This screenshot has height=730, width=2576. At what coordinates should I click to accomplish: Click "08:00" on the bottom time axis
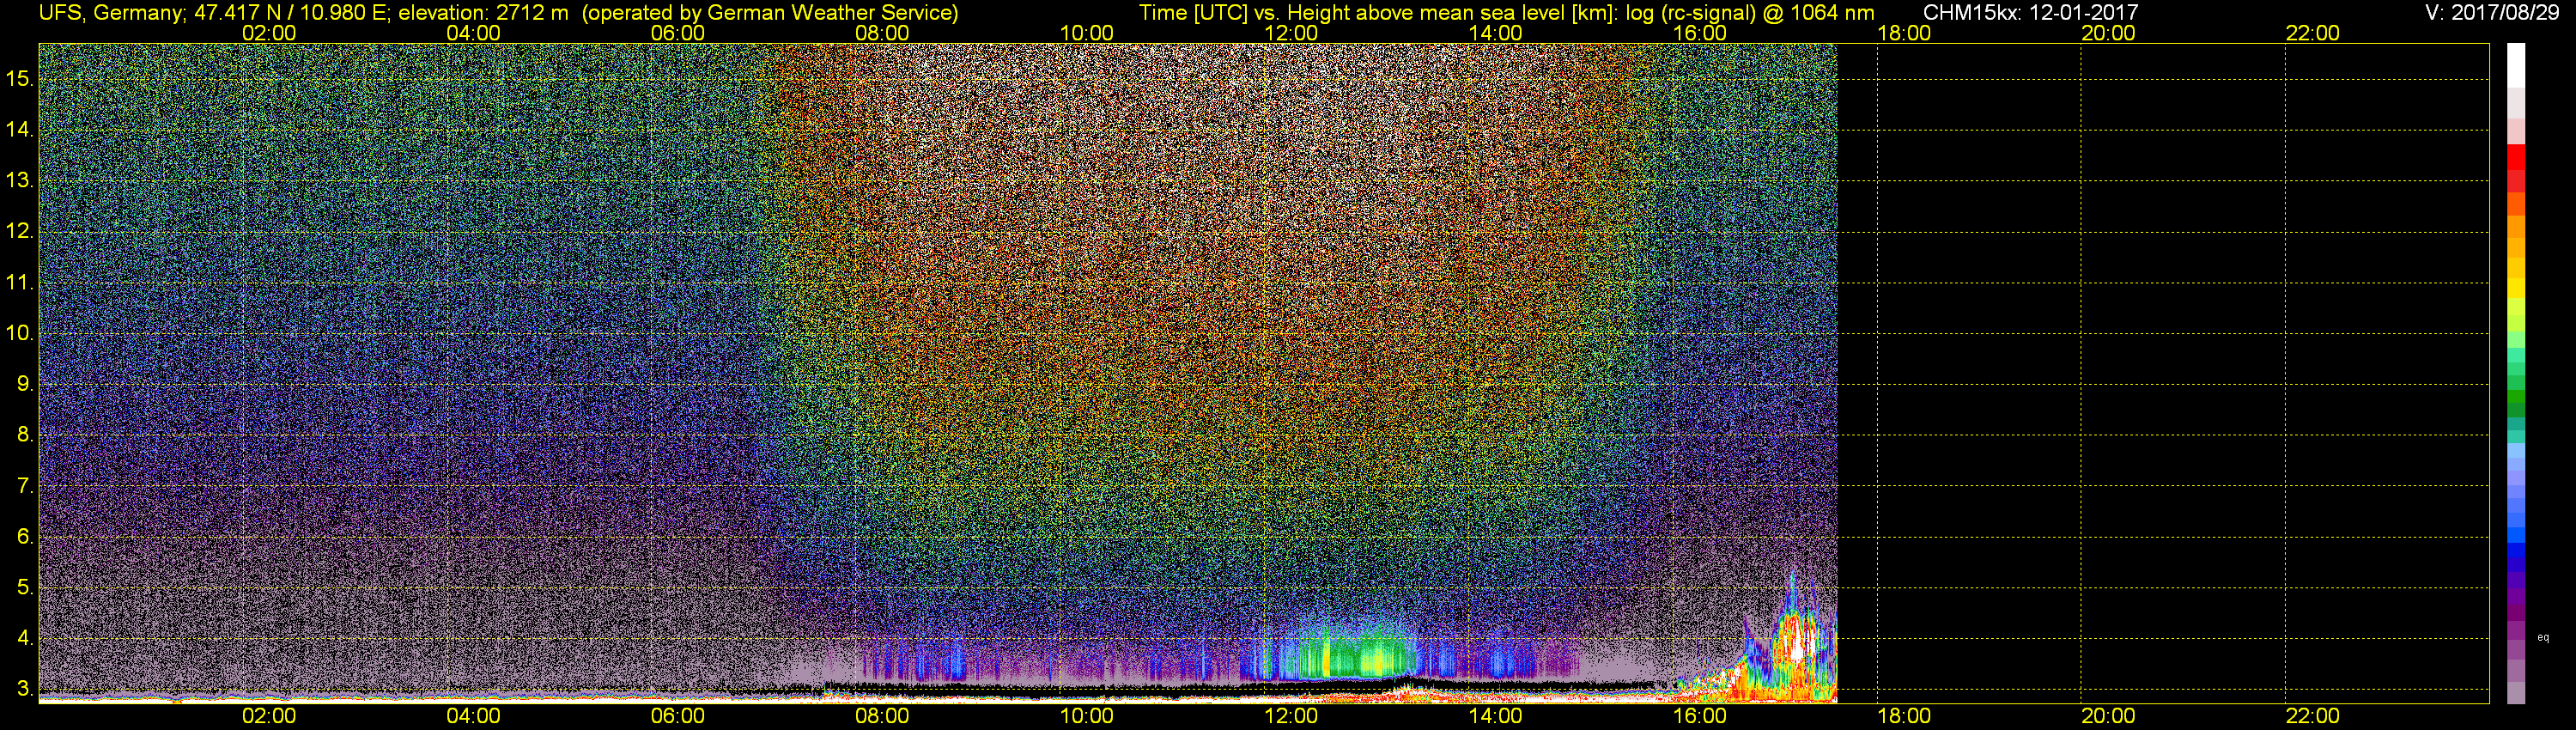(x=882, y=716)
